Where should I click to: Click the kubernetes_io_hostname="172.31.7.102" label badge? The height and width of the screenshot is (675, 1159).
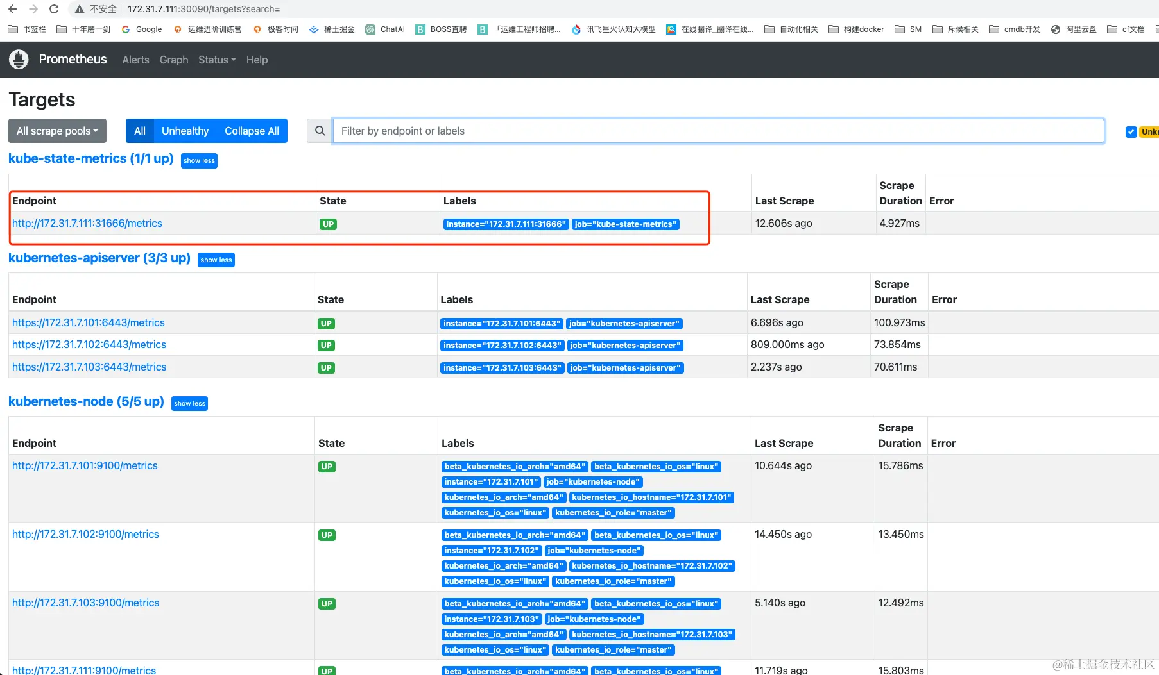652,566
